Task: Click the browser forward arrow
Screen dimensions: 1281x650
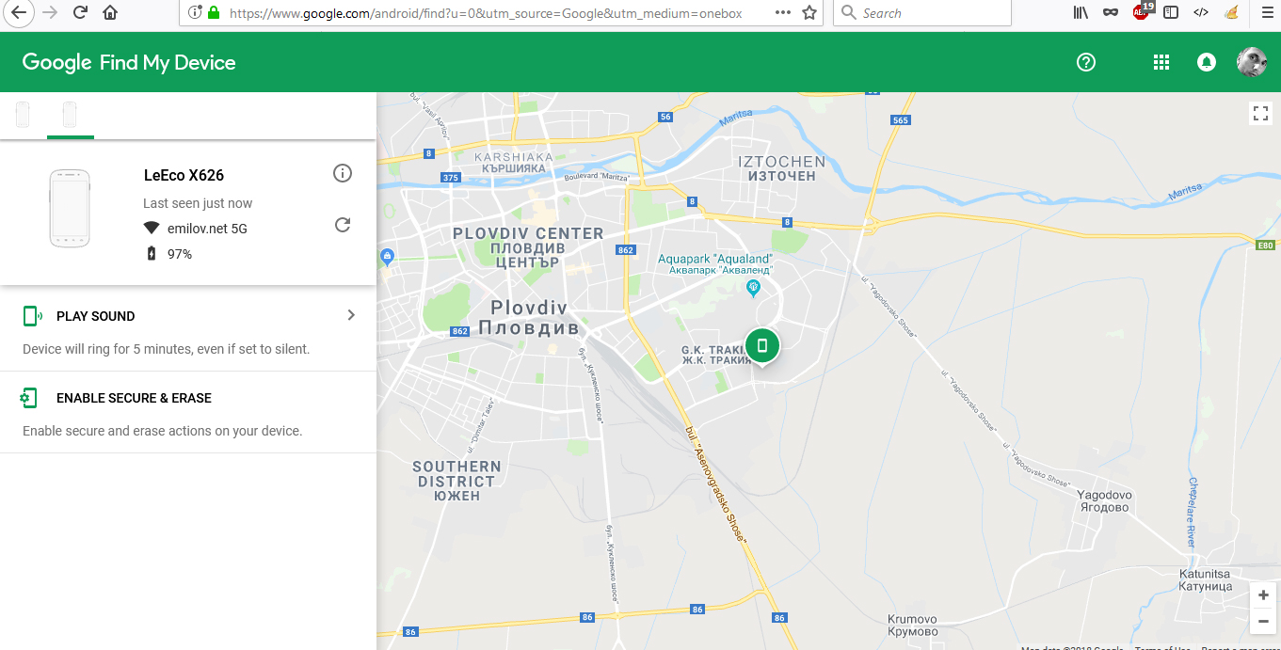Action: pos(50,13)
